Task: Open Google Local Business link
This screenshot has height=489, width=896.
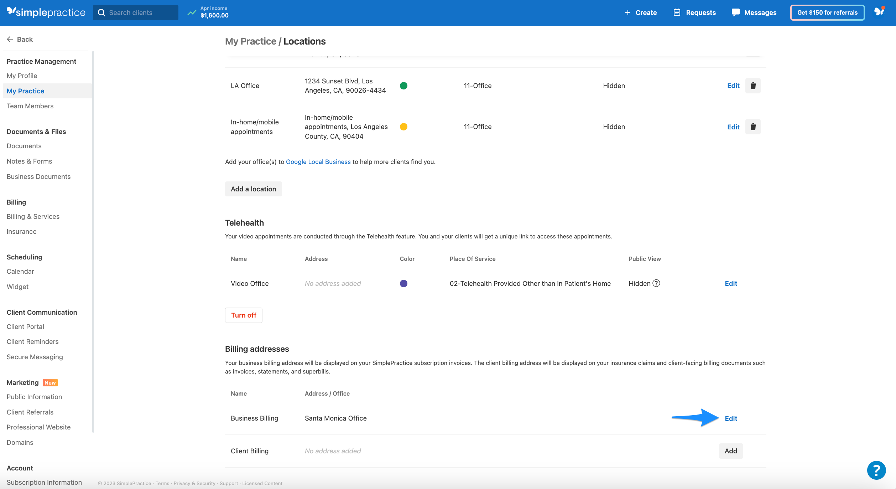Action: [318, 162]
